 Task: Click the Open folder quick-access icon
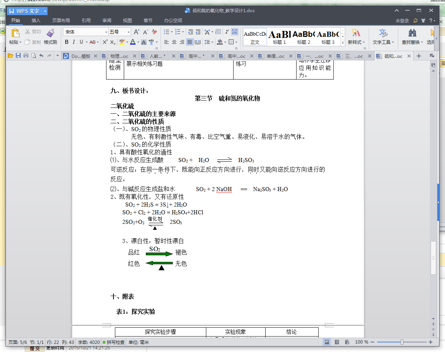coord(10,56)
